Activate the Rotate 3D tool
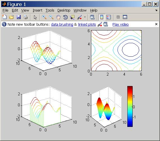 65,17
